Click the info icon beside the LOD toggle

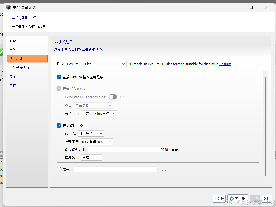tap(122, 97)
